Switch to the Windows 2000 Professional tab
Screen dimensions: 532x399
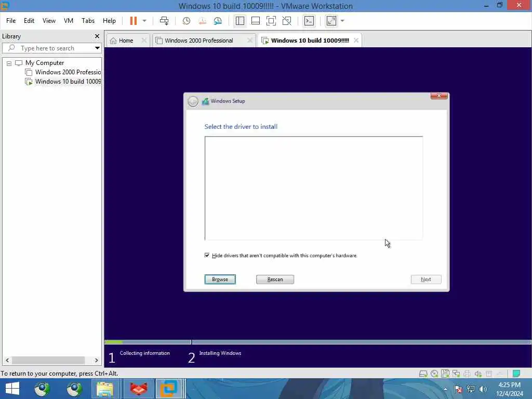tap(198, 41)
